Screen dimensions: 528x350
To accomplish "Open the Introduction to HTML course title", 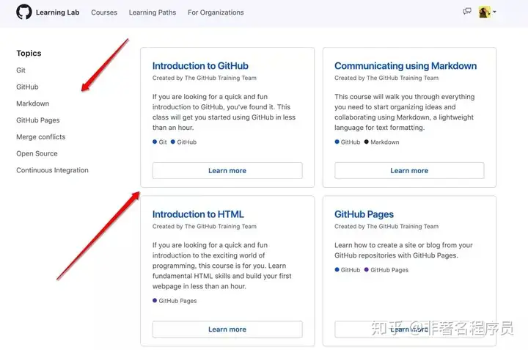I will click(198, 214).
